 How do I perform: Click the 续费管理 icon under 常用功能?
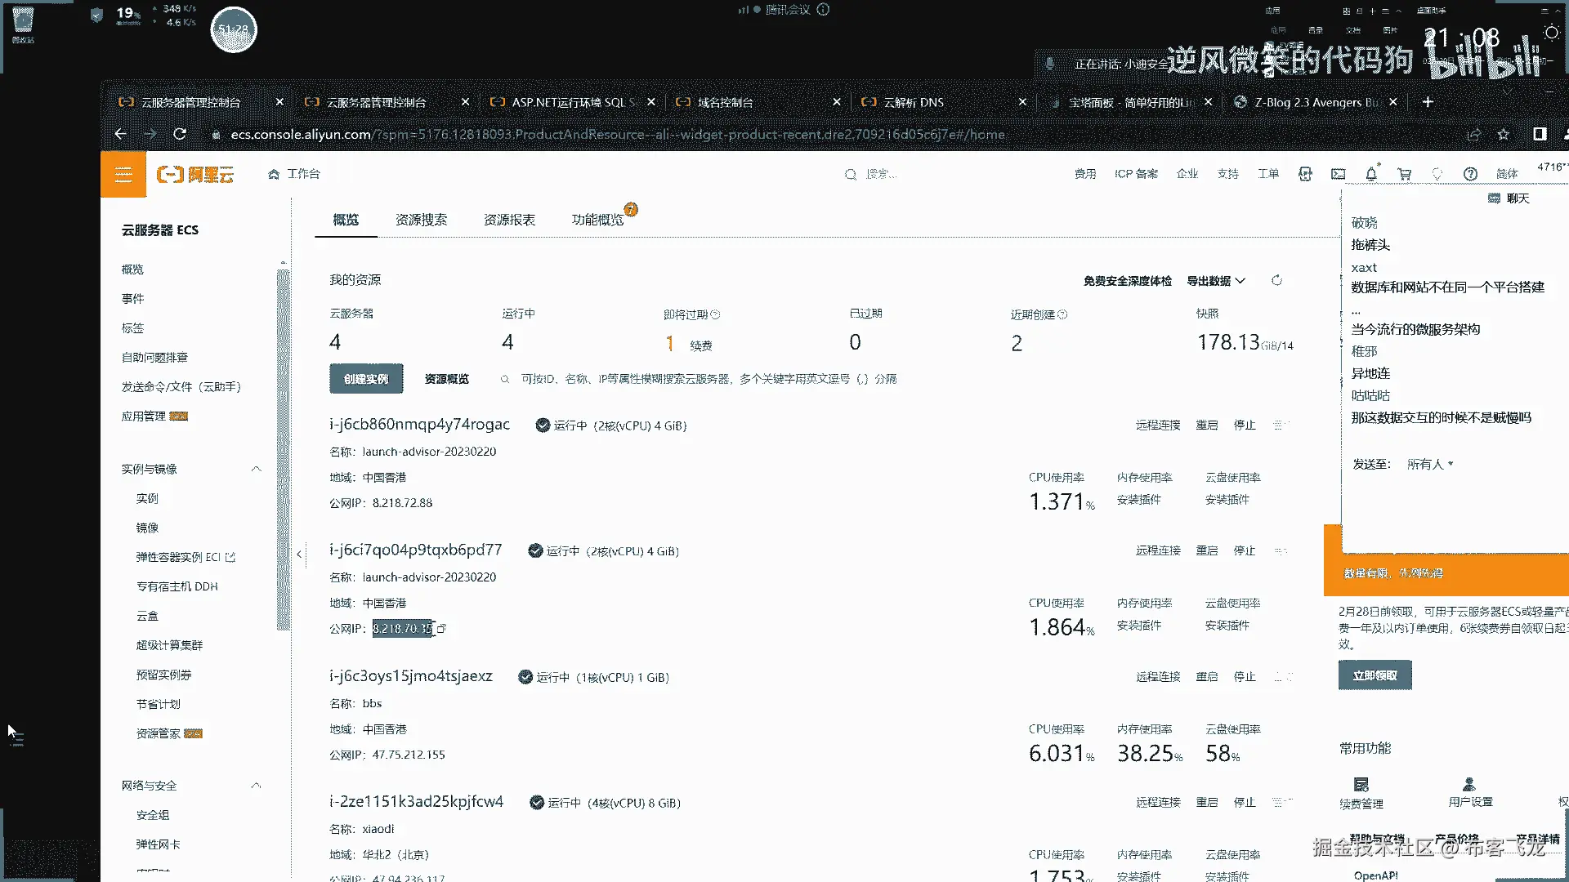(x=1361, y=785)
